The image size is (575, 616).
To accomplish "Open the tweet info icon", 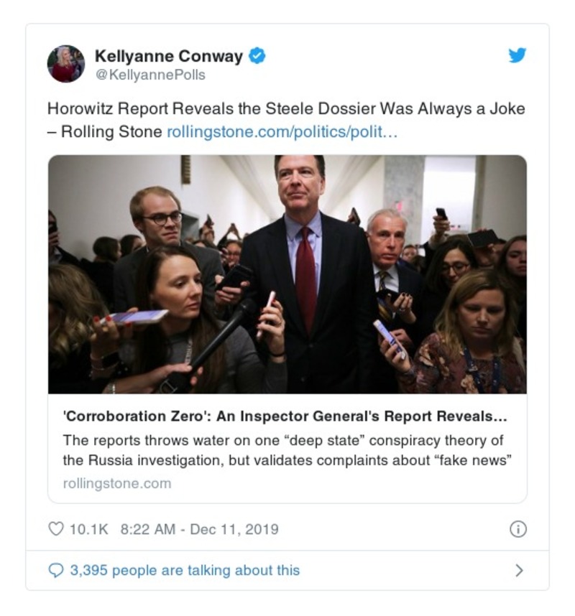I will coord(517,530).
